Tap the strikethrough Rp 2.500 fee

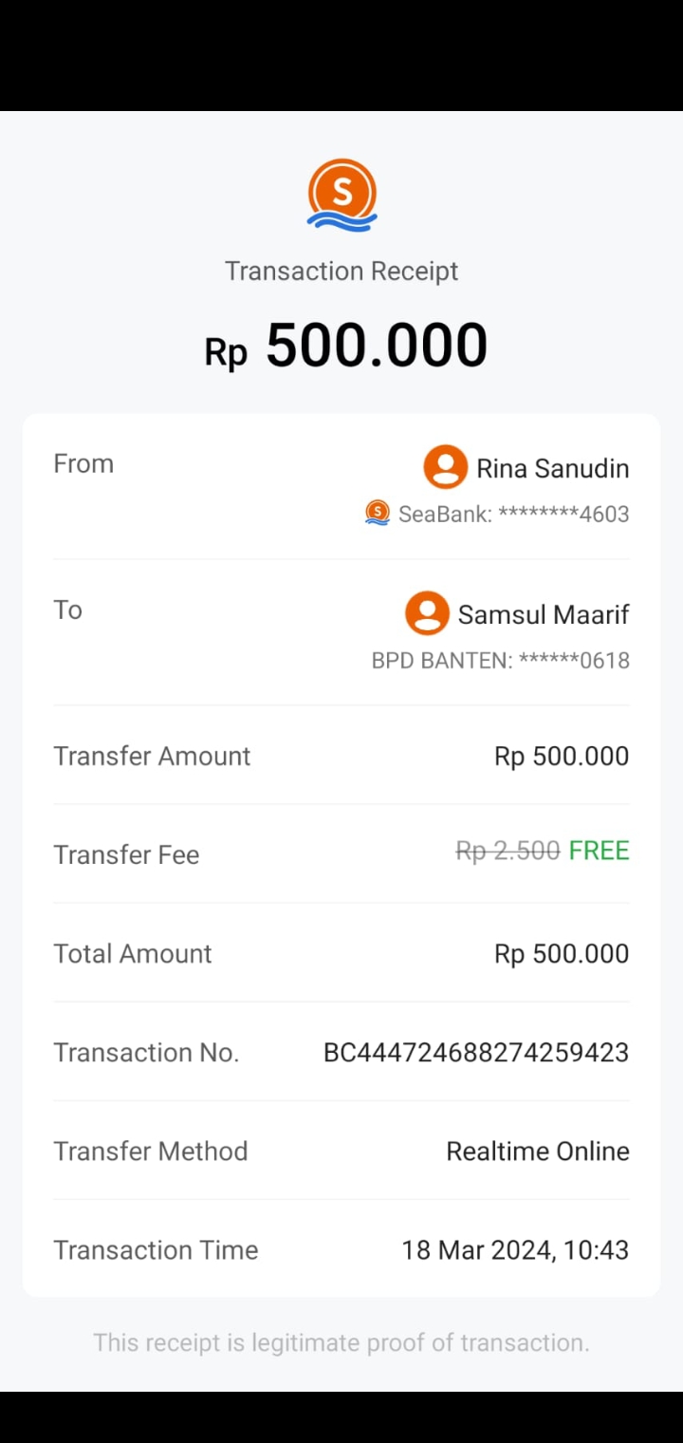[508, 851]
